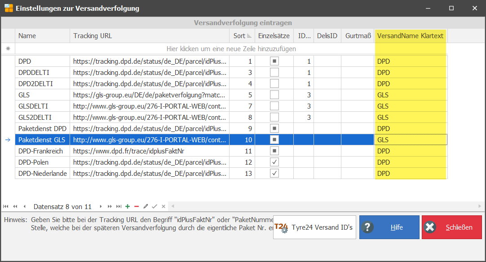Screen dimensions: 486x262
Task: Select the DPD-Niederlande name cell
Action: (43, 174)
